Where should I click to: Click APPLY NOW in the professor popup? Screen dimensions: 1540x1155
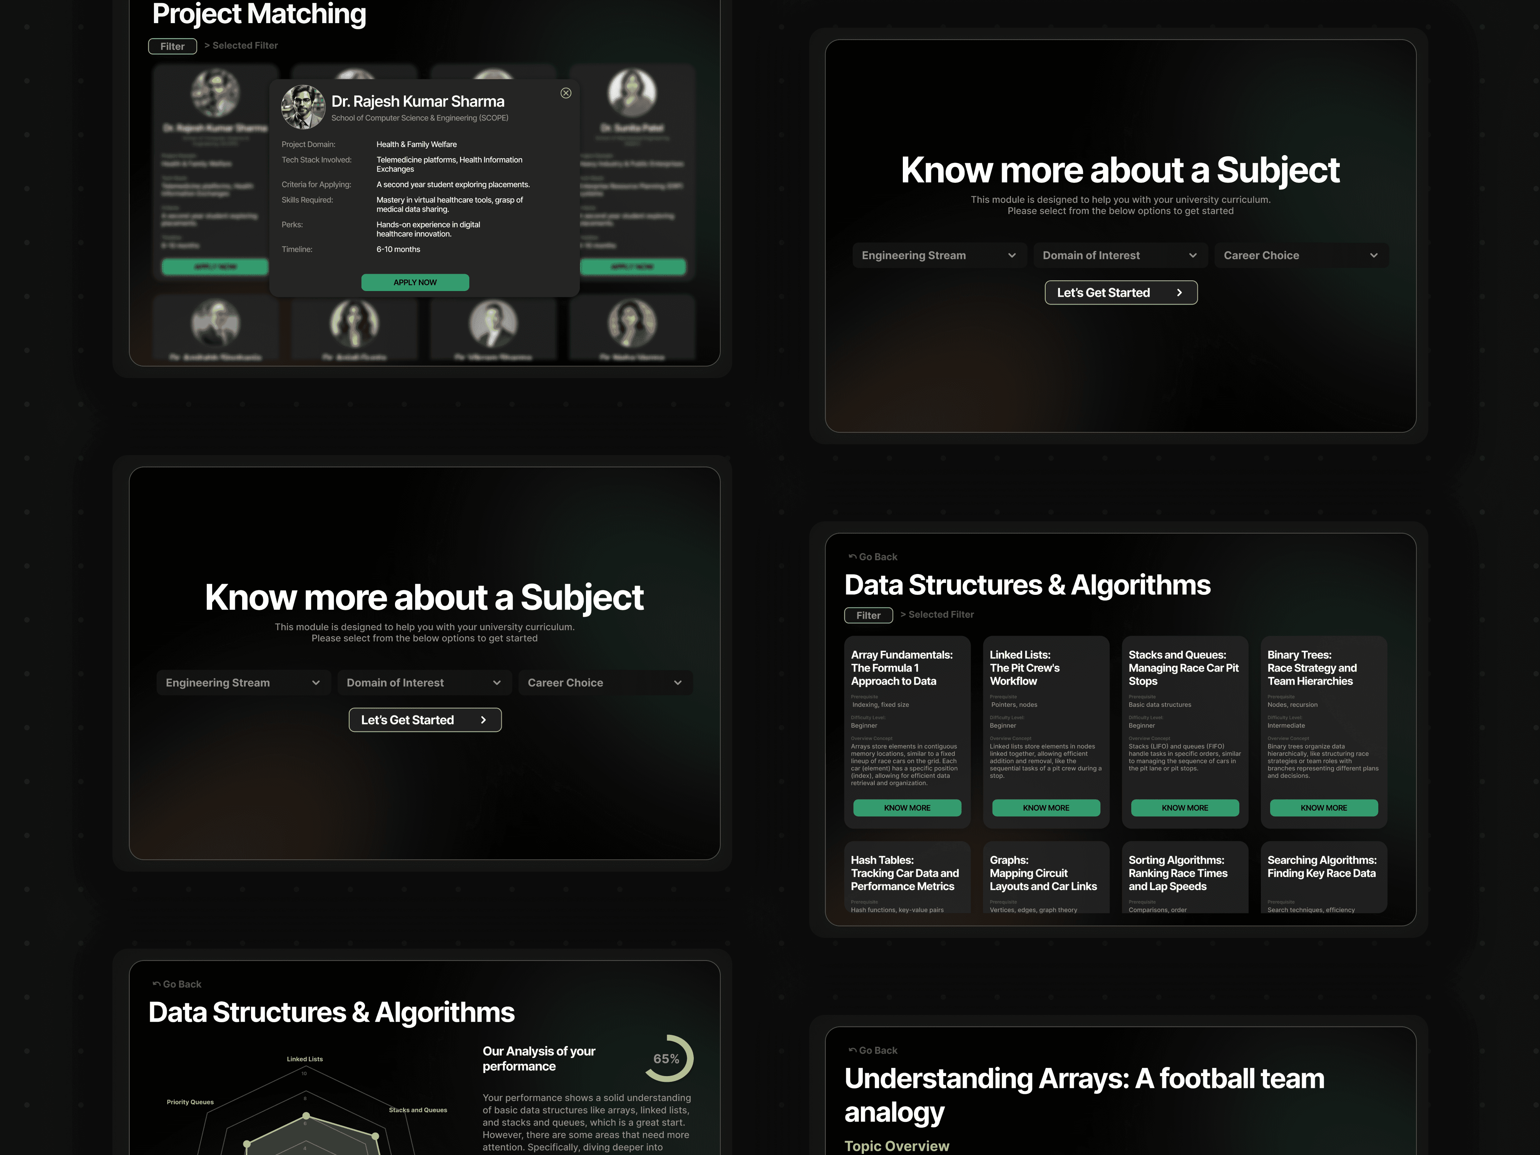415,282
